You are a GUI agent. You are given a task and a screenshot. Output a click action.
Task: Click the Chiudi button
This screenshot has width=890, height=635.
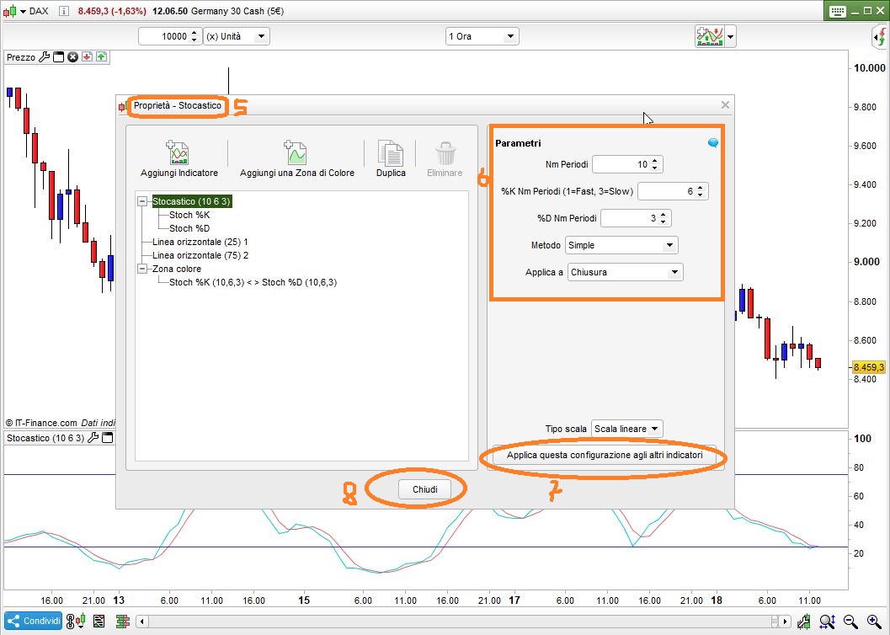point(424,490)
